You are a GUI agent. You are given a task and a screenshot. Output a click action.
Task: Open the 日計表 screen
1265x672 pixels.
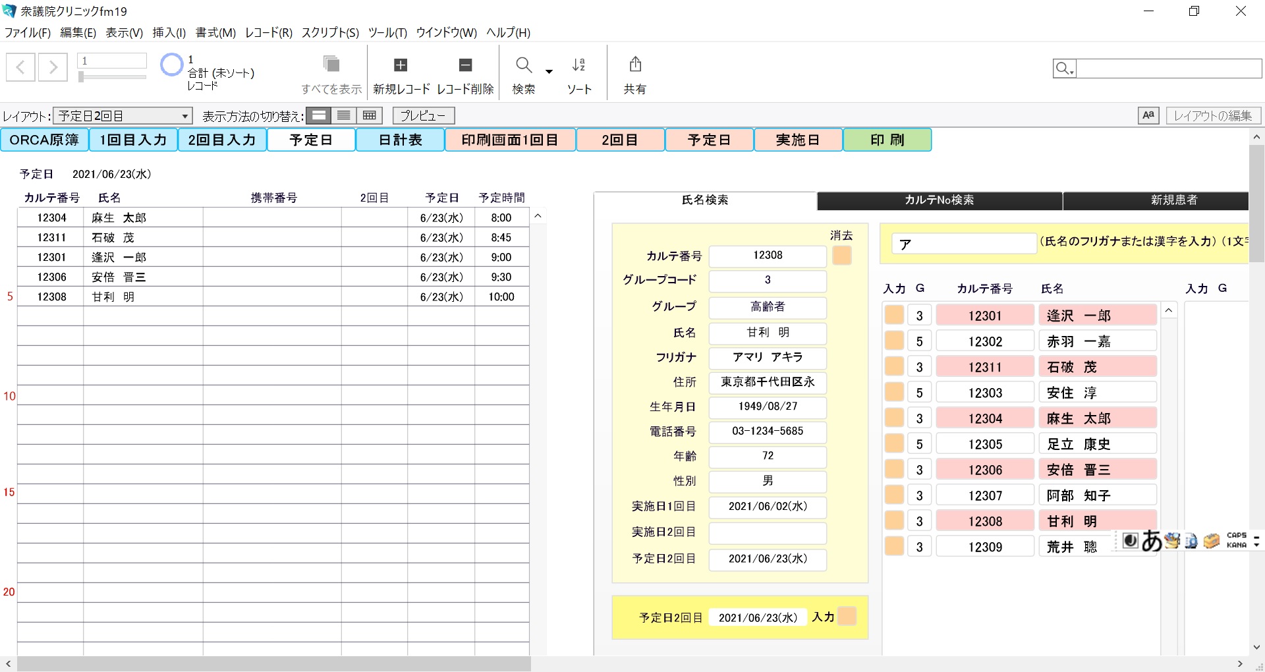coord(400,140)
